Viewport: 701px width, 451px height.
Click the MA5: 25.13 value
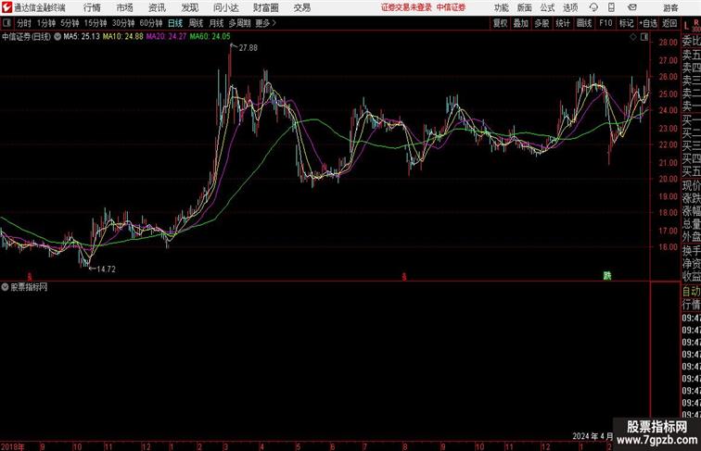[x=82, y=37]
